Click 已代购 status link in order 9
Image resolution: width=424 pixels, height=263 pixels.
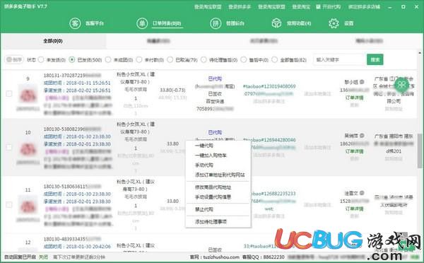coord(215,78)
